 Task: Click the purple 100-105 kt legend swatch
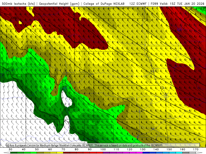106,153
